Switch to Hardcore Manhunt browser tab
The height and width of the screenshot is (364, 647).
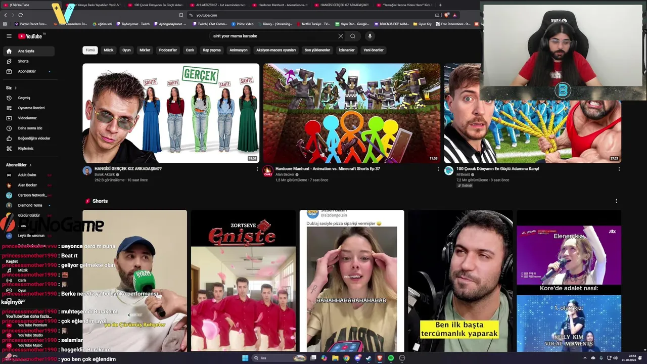coord(280,5)
